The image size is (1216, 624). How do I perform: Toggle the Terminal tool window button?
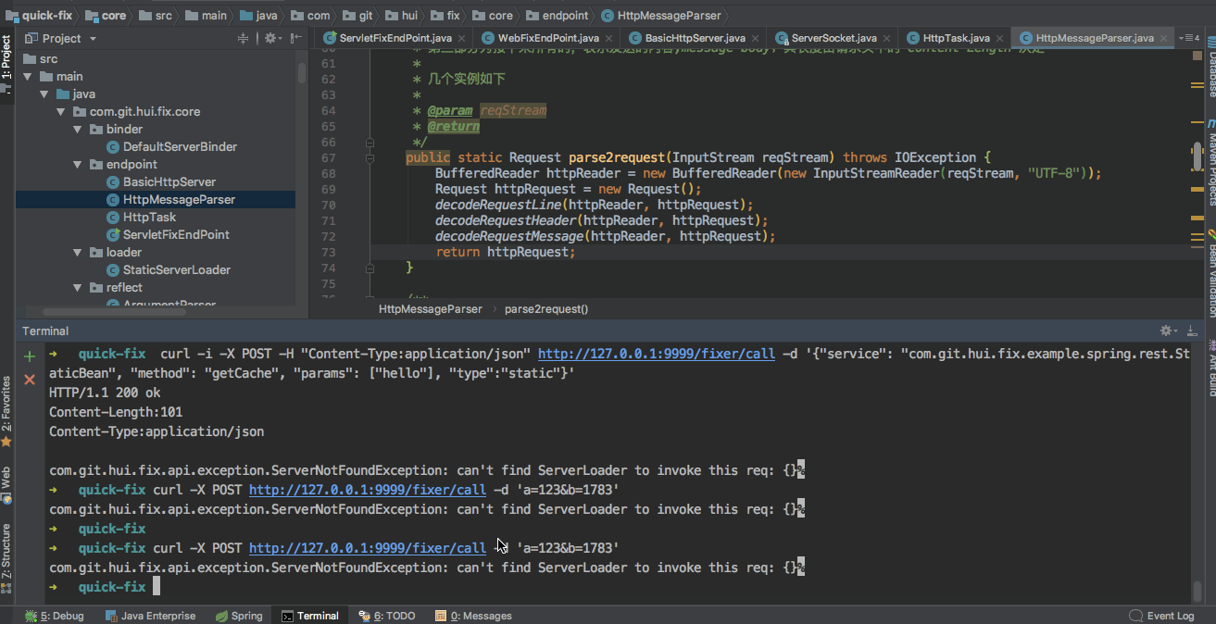click(310, 616)
